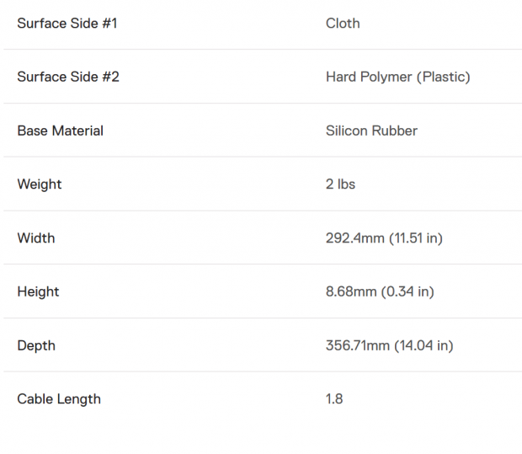Click the Surface Side #1 label
This screenshot has height=454, width=522.
tap(67, 24)
